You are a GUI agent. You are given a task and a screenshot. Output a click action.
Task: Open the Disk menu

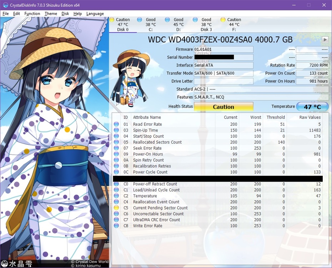(x=65, y=14)
